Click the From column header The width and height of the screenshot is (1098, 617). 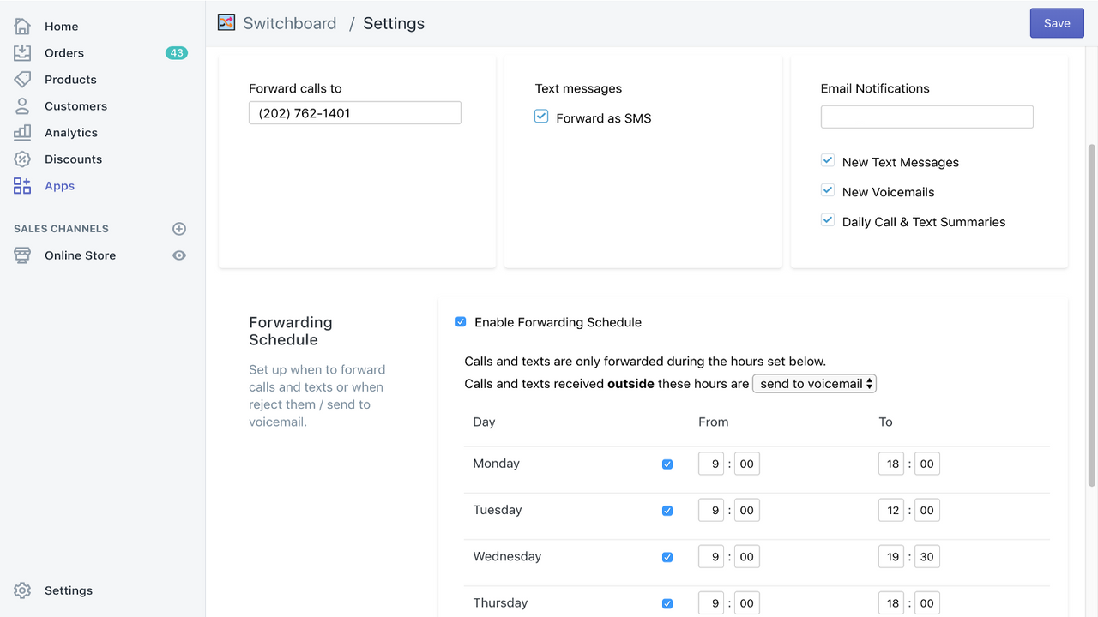point(713,422)
